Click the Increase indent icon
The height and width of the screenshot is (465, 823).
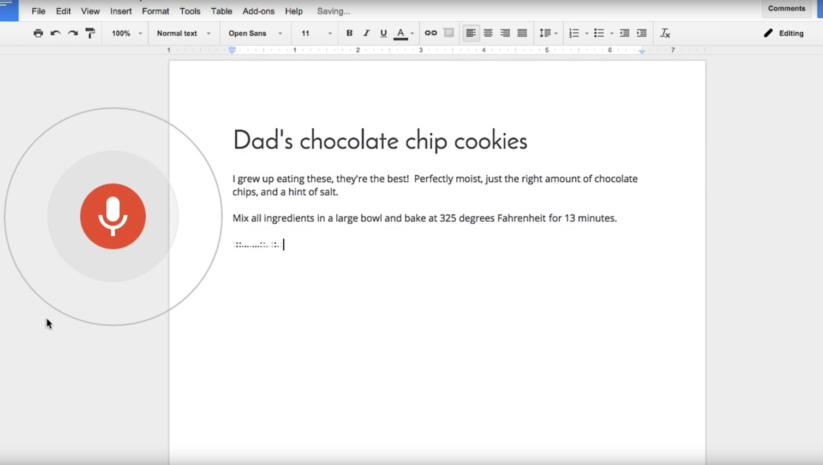(640, 33)
